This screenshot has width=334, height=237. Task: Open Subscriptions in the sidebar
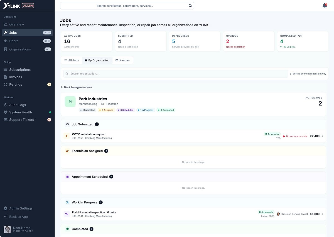click(x=27, y=70)
